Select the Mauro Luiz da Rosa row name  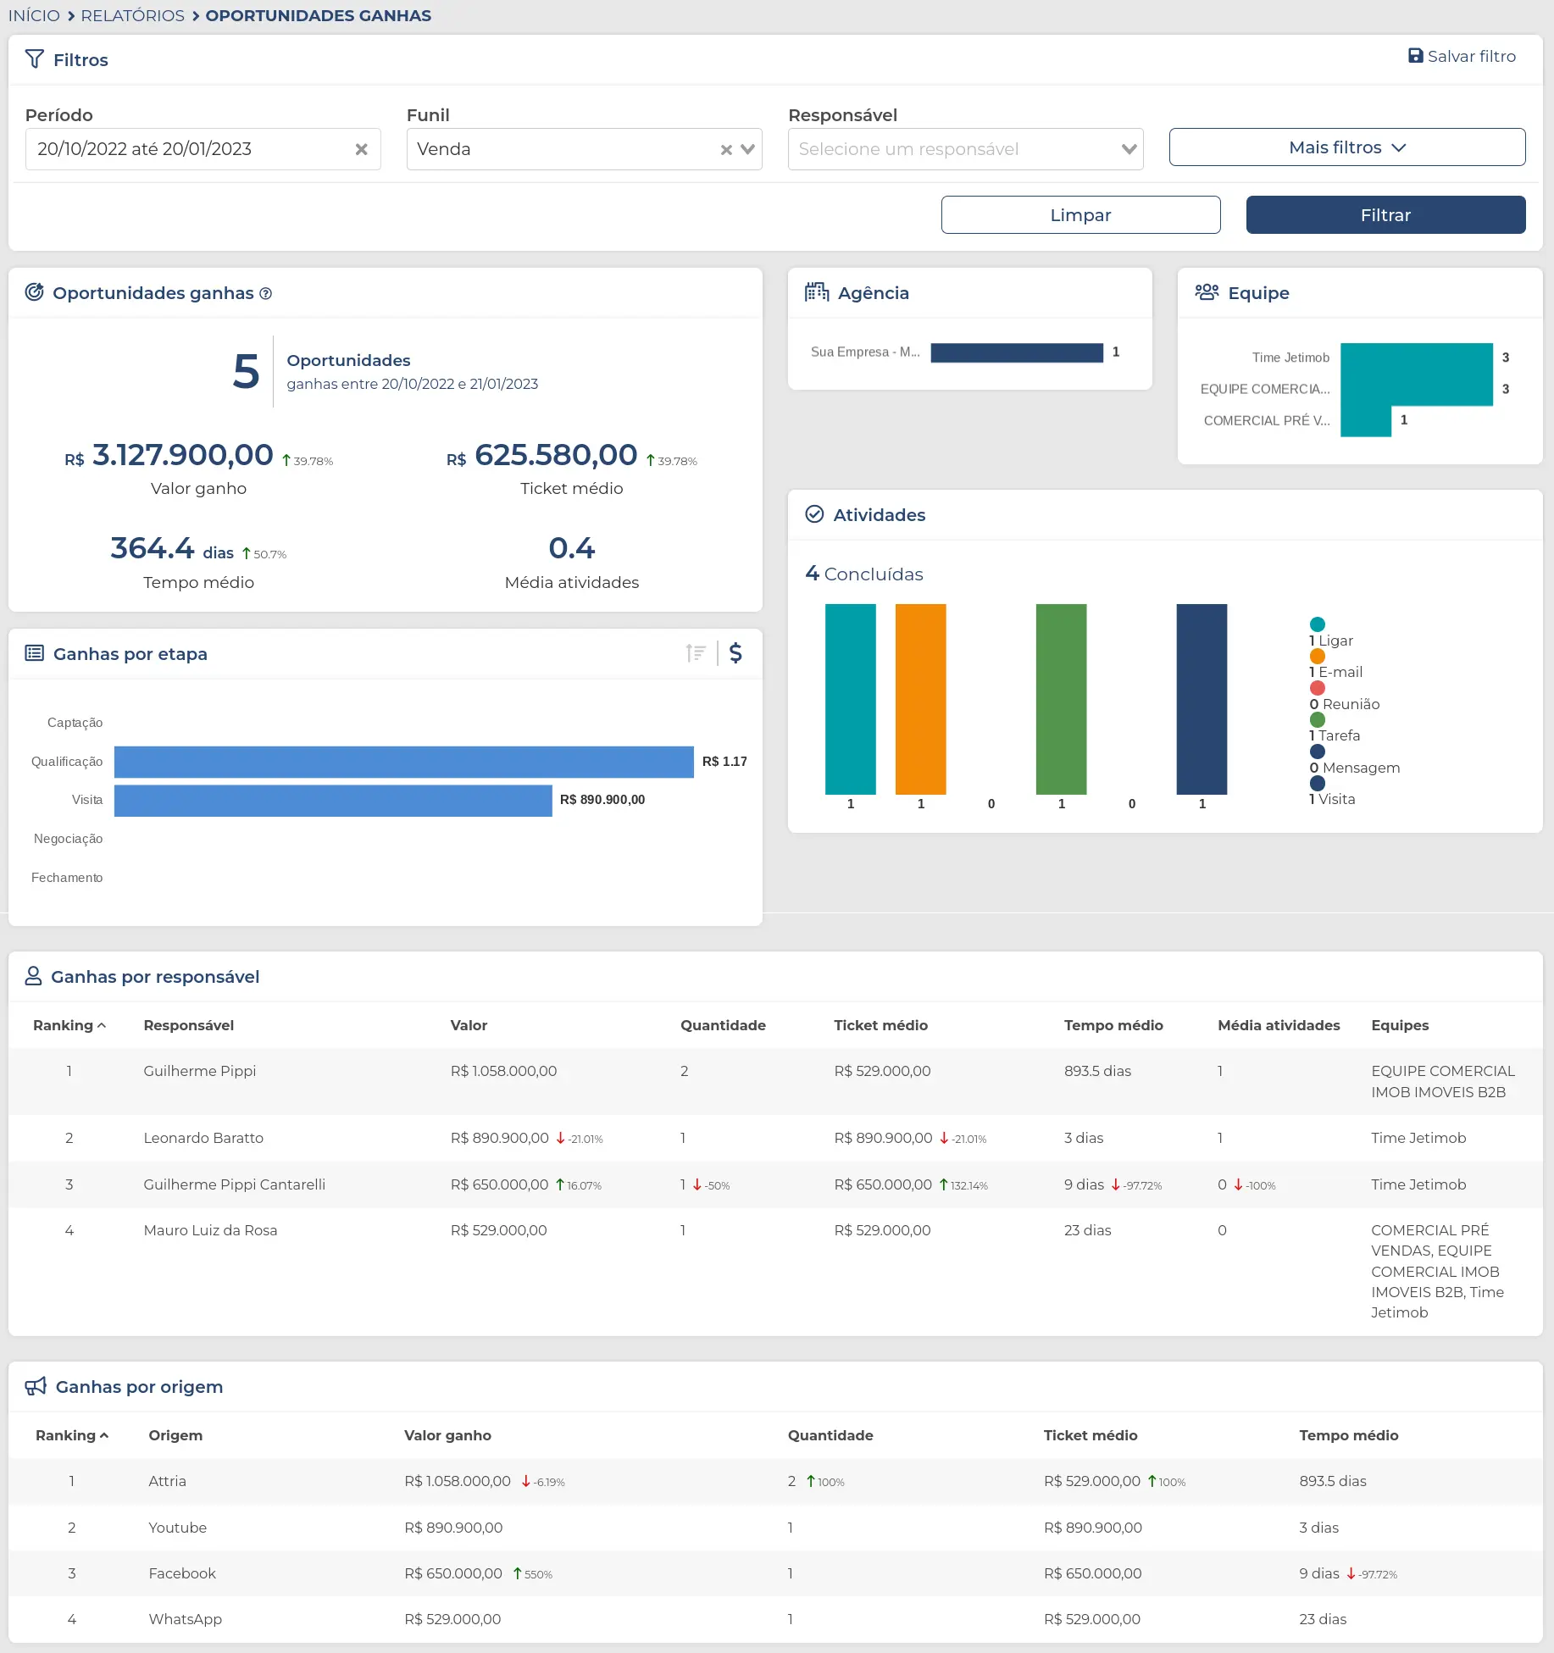210,1230
